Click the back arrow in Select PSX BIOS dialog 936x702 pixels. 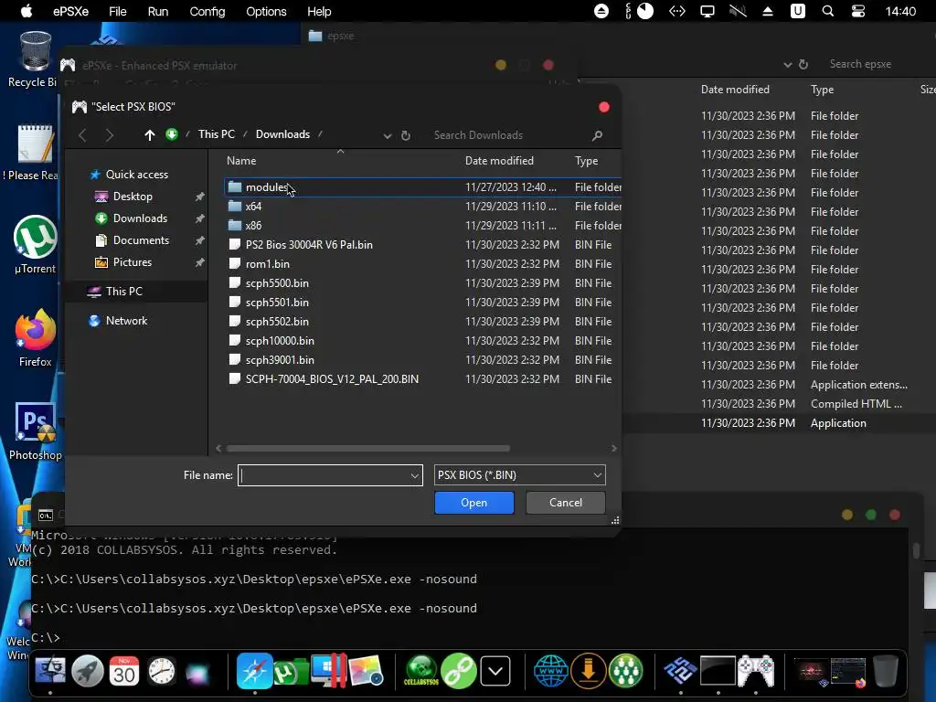click(82, 135)
